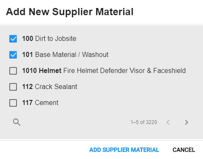Click the Cement material name text
The image size is (203, 159).
tap(46, 102)
